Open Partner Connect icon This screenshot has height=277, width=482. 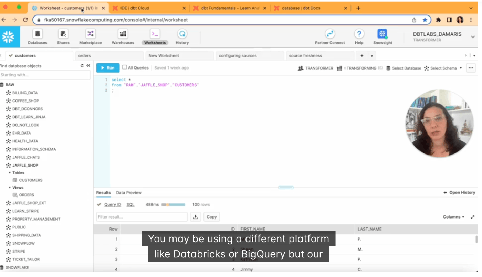point(330,34)
